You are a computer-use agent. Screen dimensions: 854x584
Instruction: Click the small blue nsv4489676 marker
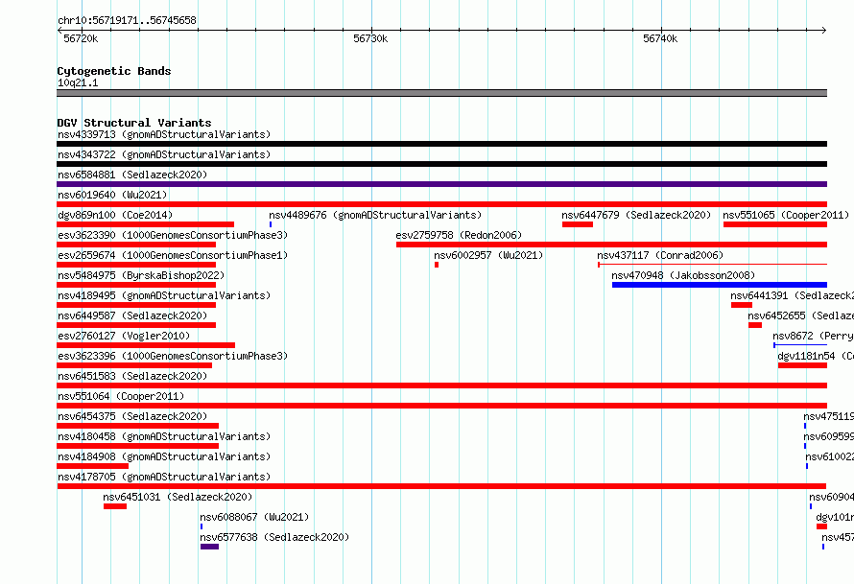point(271,224)
